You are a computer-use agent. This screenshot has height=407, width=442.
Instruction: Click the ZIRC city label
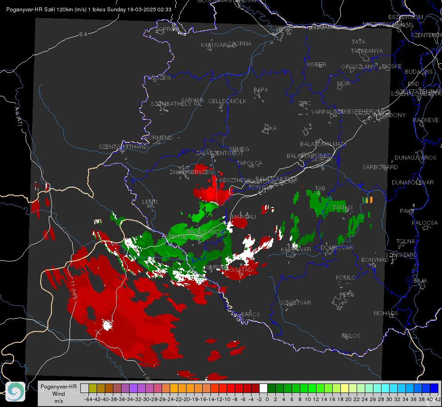click(305, 104)
